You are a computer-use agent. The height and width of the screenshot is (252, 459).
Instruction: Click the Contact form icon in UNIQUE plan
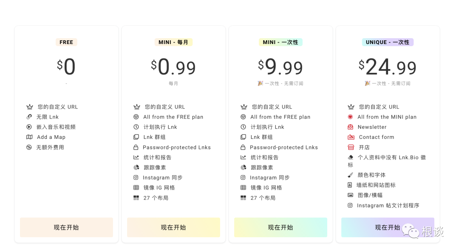(351, 137)
